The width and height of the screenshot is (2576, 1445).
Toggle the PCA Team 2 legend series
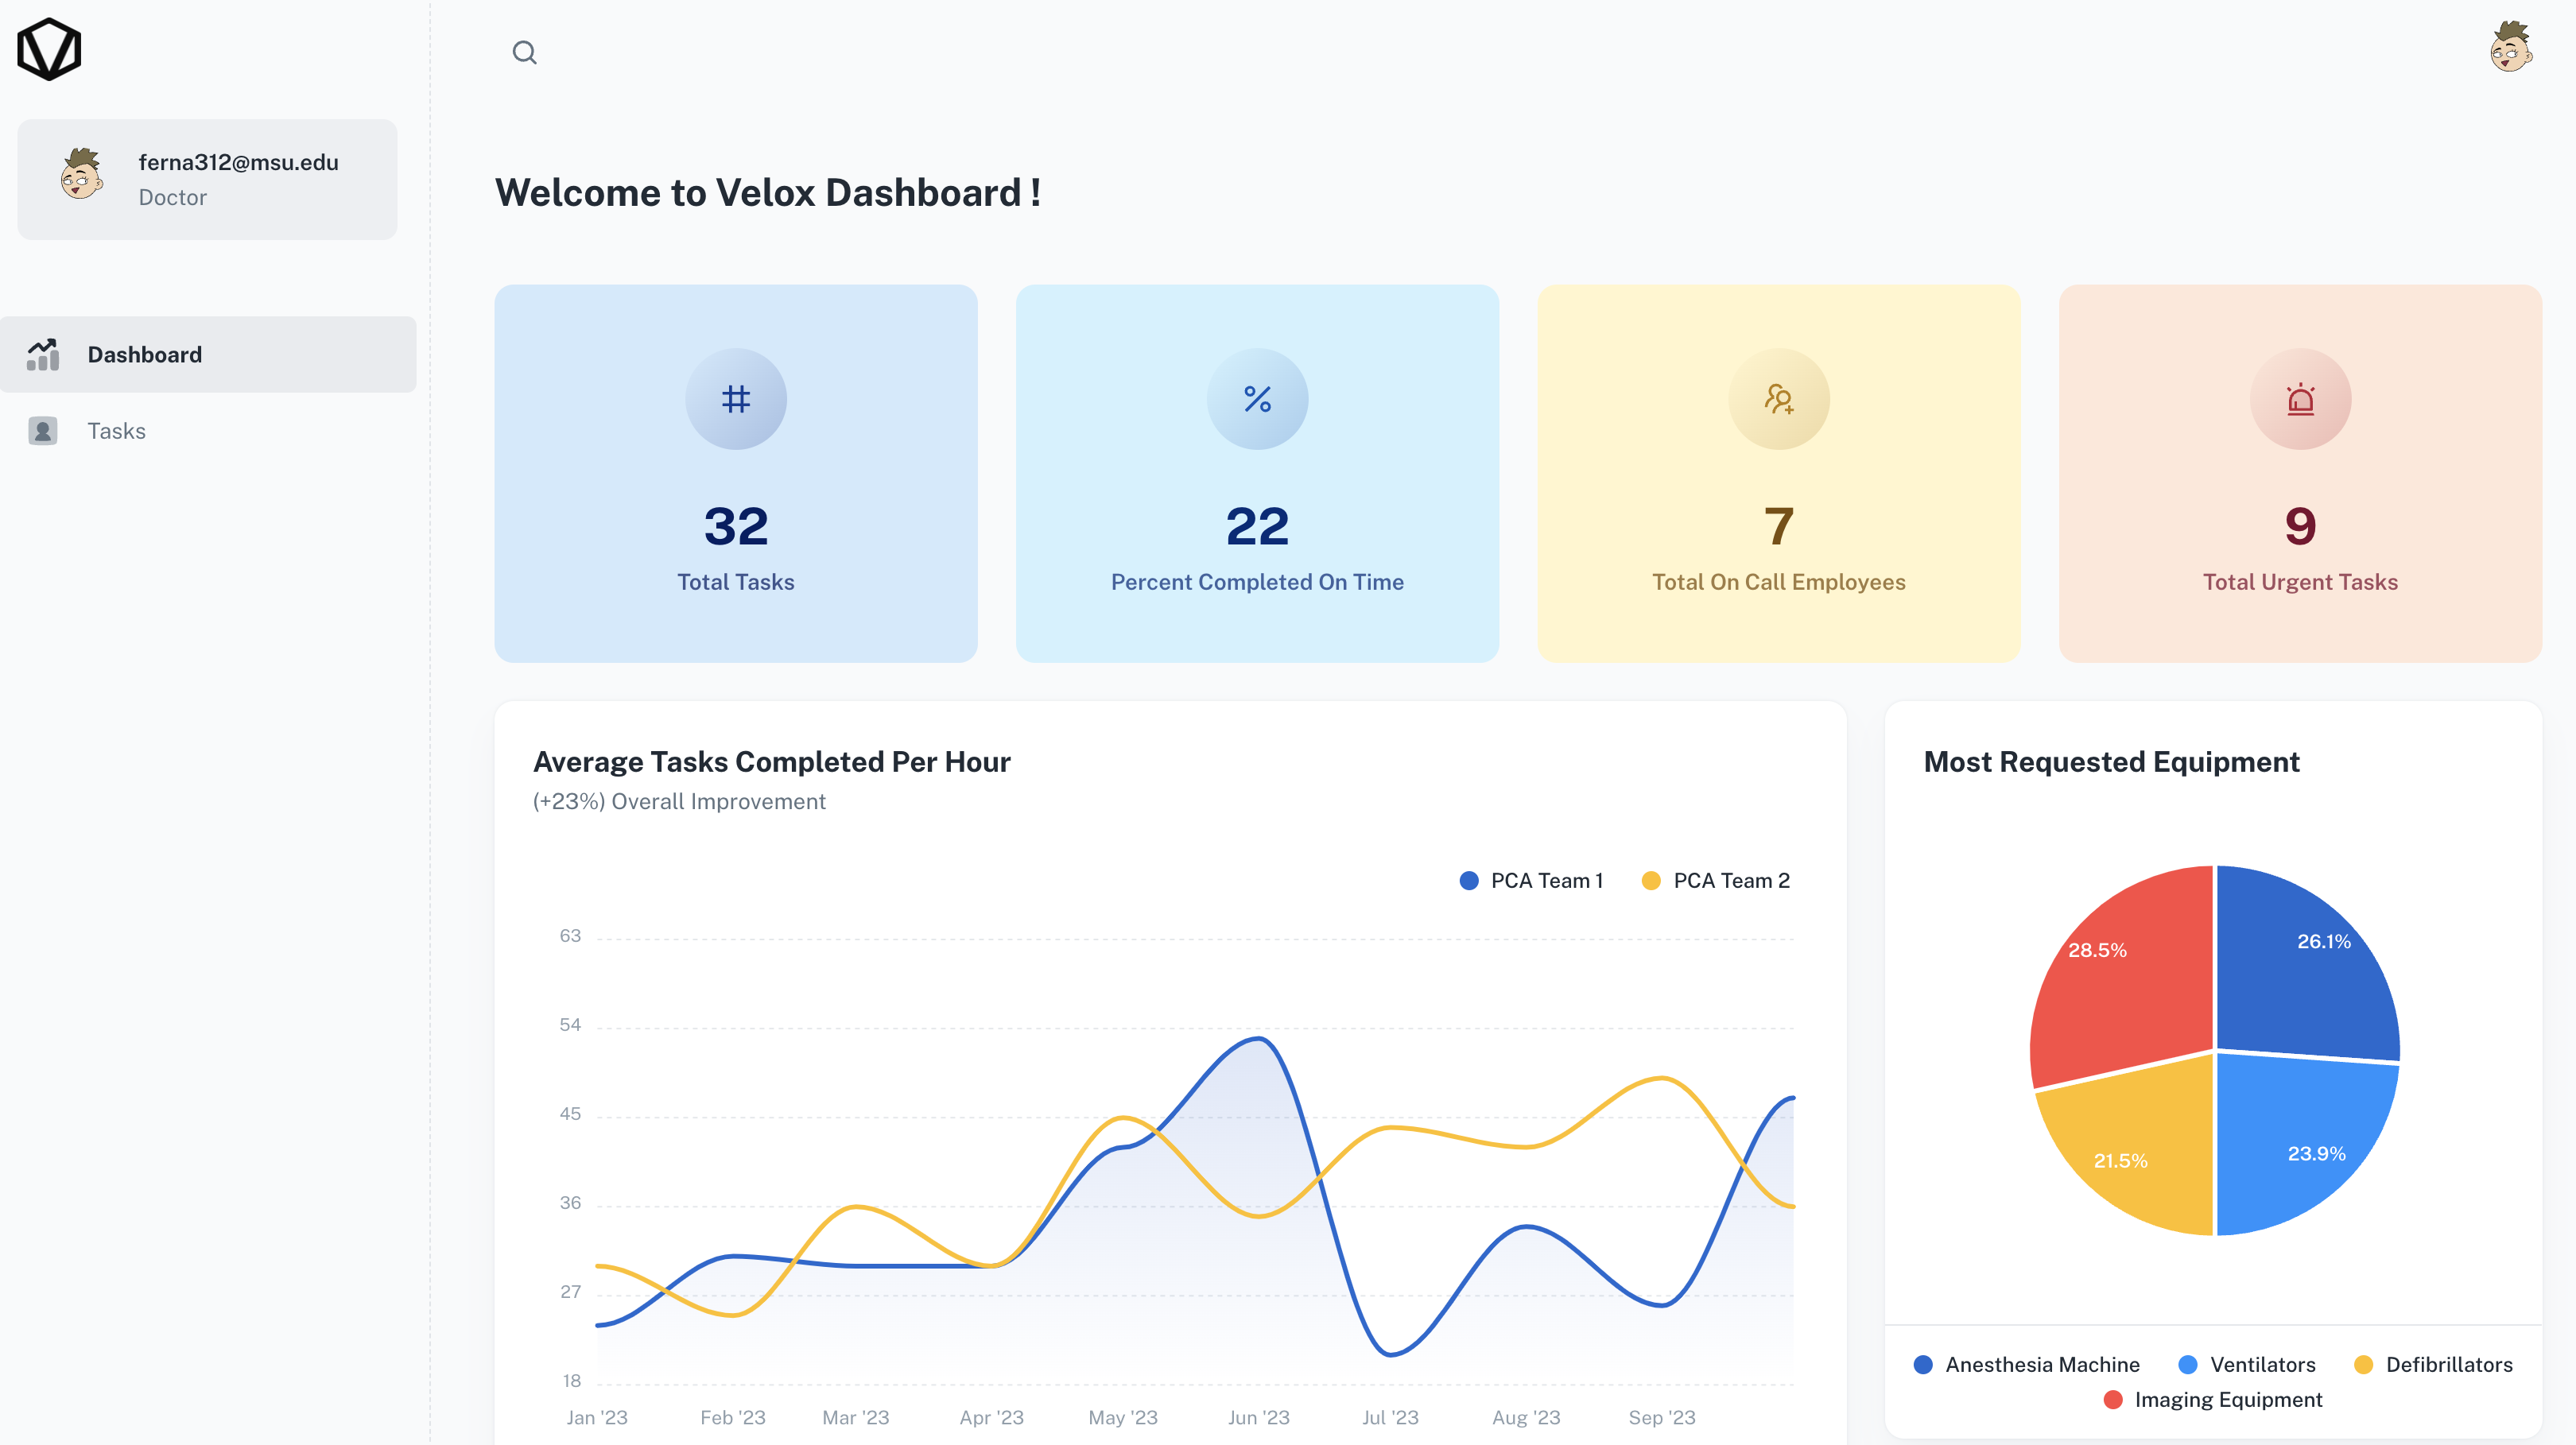pos(1715,880)
